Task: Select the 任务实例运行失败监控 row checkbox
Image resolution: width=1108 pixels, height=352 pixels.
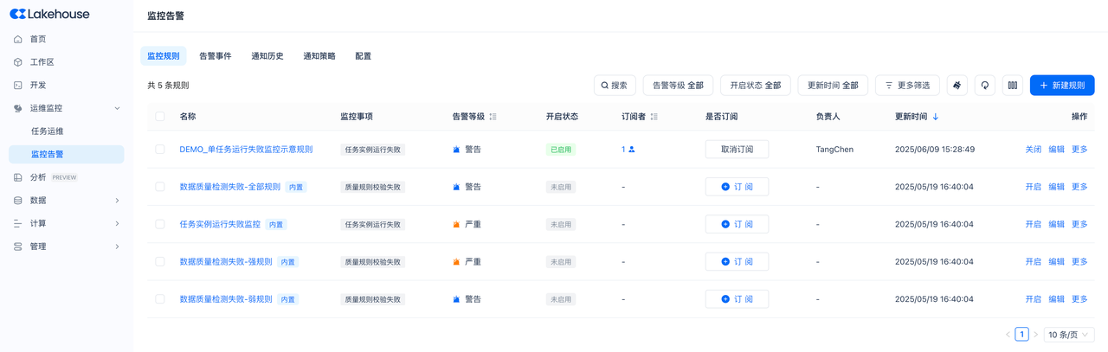Action: (160, 224)
